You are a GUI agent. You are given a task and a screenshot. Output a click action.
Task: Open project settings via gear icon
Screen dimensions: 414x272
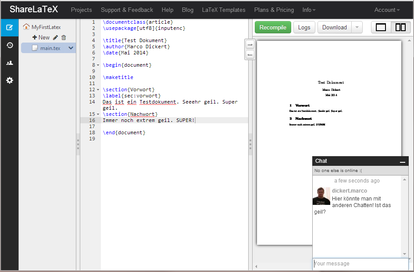tap(9, 80)
